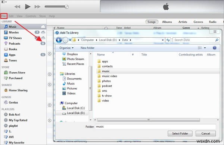Click the horizontal scrollbar in file list
Viewport: 224px width, 145px height.
148,120
